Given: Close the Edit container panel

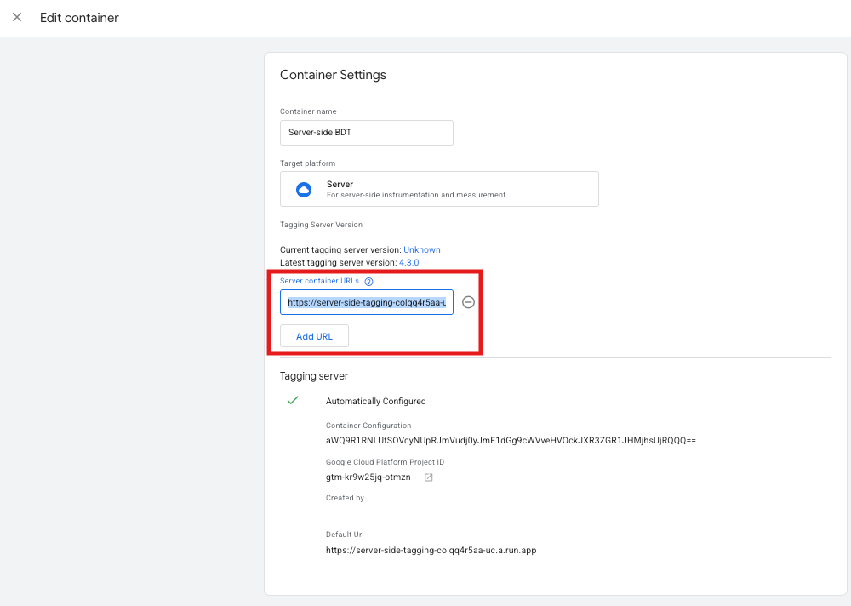Looking at the screenshot, I should [17, 17].
